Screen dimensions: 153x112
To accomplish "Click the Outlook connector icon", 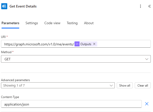I will pyautogui.click(x=4, y=6).
